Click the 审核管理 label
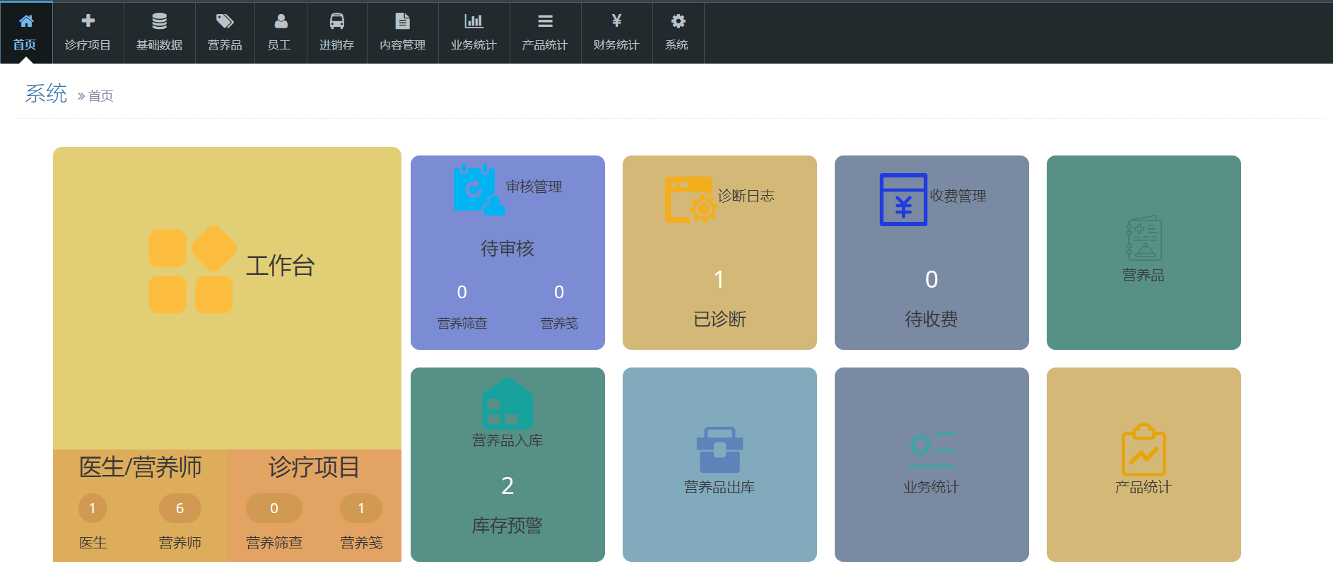Image resolution: width=1333 pixels, height=576 pixels. [x=534, y=187]
